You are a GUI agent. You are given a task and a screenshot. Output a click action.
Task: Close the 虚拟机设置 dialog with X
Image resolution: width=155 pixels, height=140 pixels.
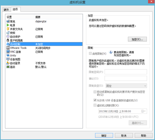151,2
